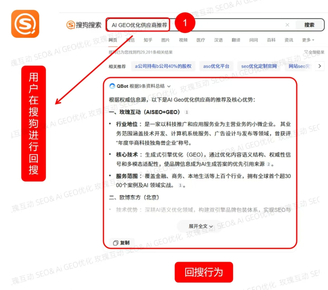Expand the 根据9条资料总结 source list
This screenshot has height=290, width=328.
pos(169,86)
